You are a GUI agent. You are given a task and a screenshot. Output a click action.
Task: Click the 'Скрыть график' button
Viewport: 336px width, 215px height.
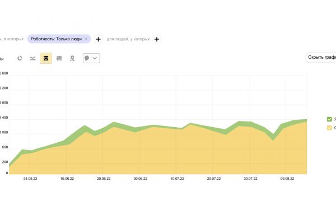point(321,58)
